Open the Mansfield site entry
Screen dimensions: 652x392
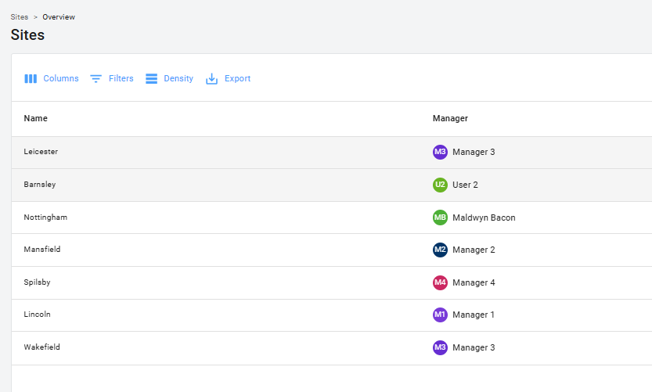42,250
